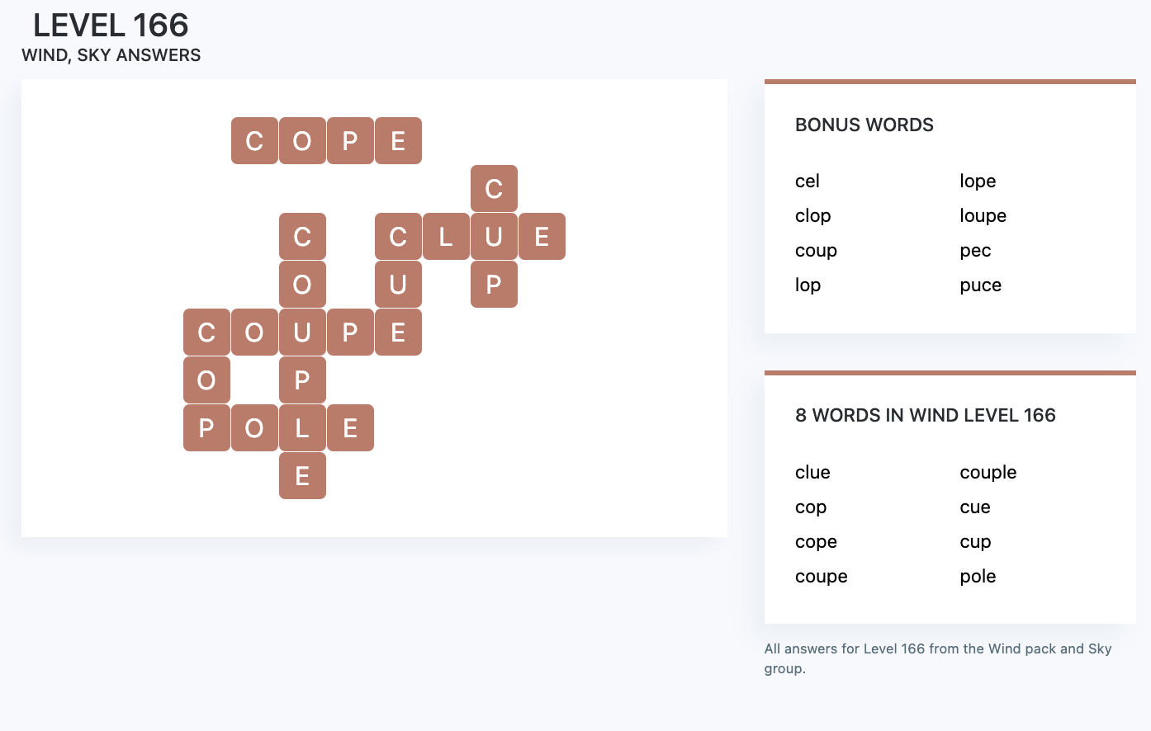The image size is (1151, 731).
Task: Click the bonus word "loupe"
Action: tap(983, 216)
